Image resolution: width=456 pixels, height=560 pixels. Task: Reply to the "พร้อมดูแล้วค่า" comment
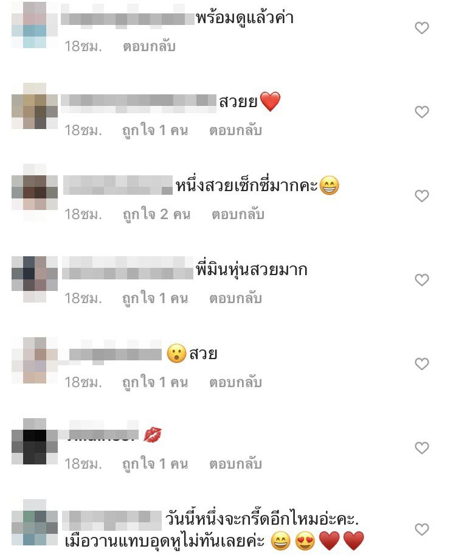tap(149, 46)
